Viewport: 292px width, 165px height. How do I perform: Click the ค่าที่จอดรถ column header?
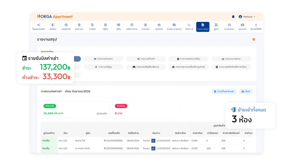[212, 133]
